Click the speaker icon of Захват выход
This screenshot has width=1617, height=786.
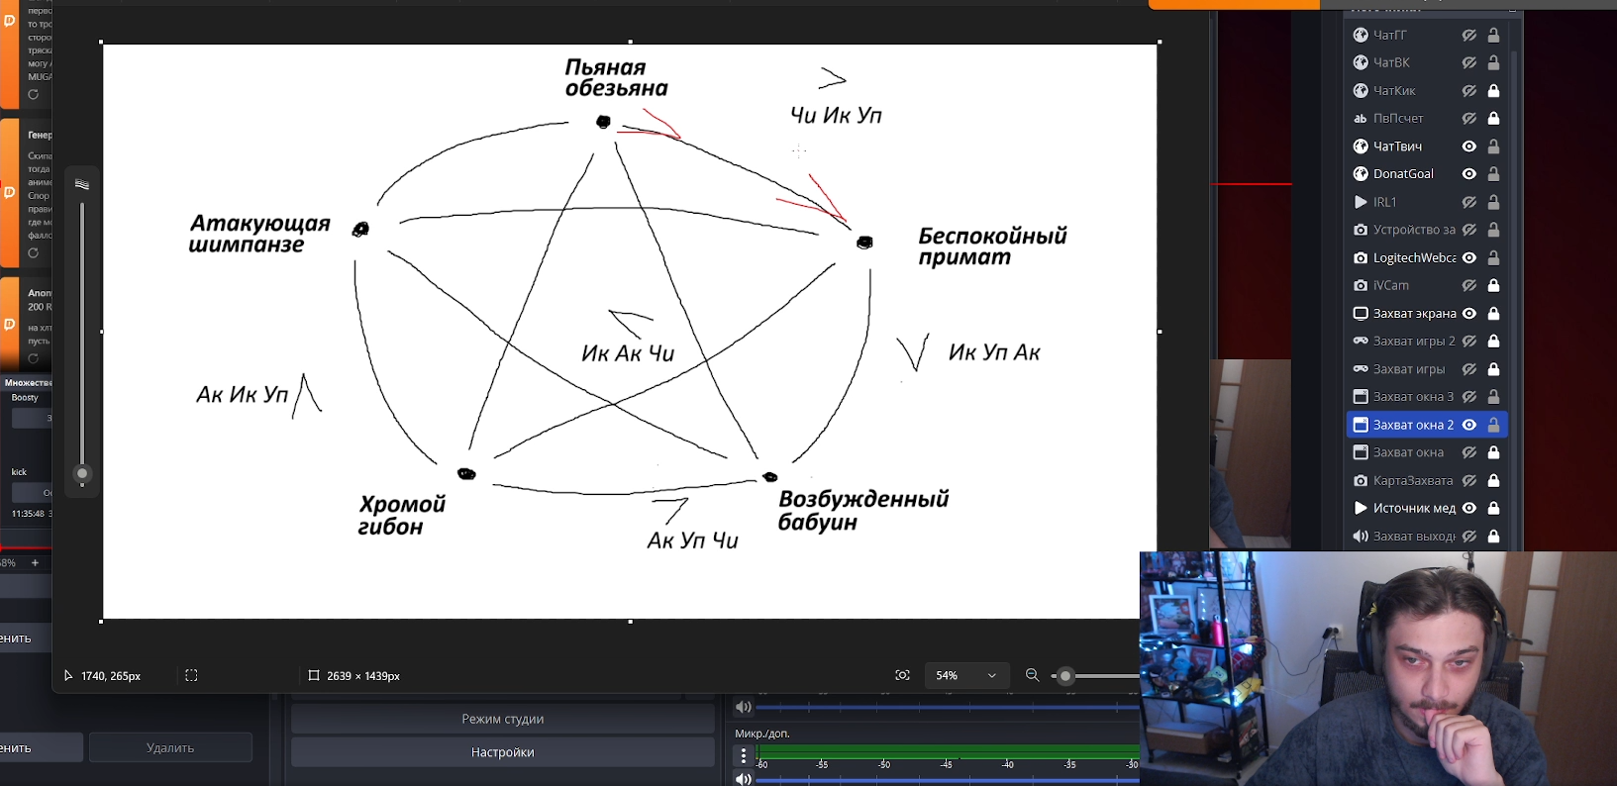1361,536
